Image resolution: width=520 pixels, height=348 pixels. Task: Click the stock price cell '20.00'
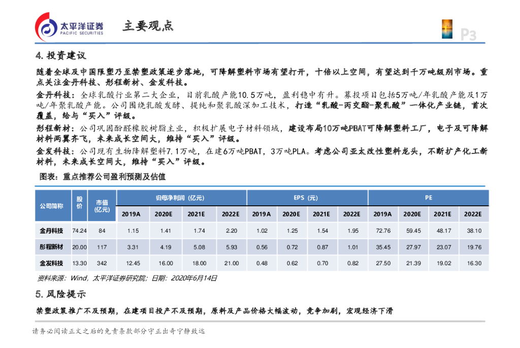80,247
